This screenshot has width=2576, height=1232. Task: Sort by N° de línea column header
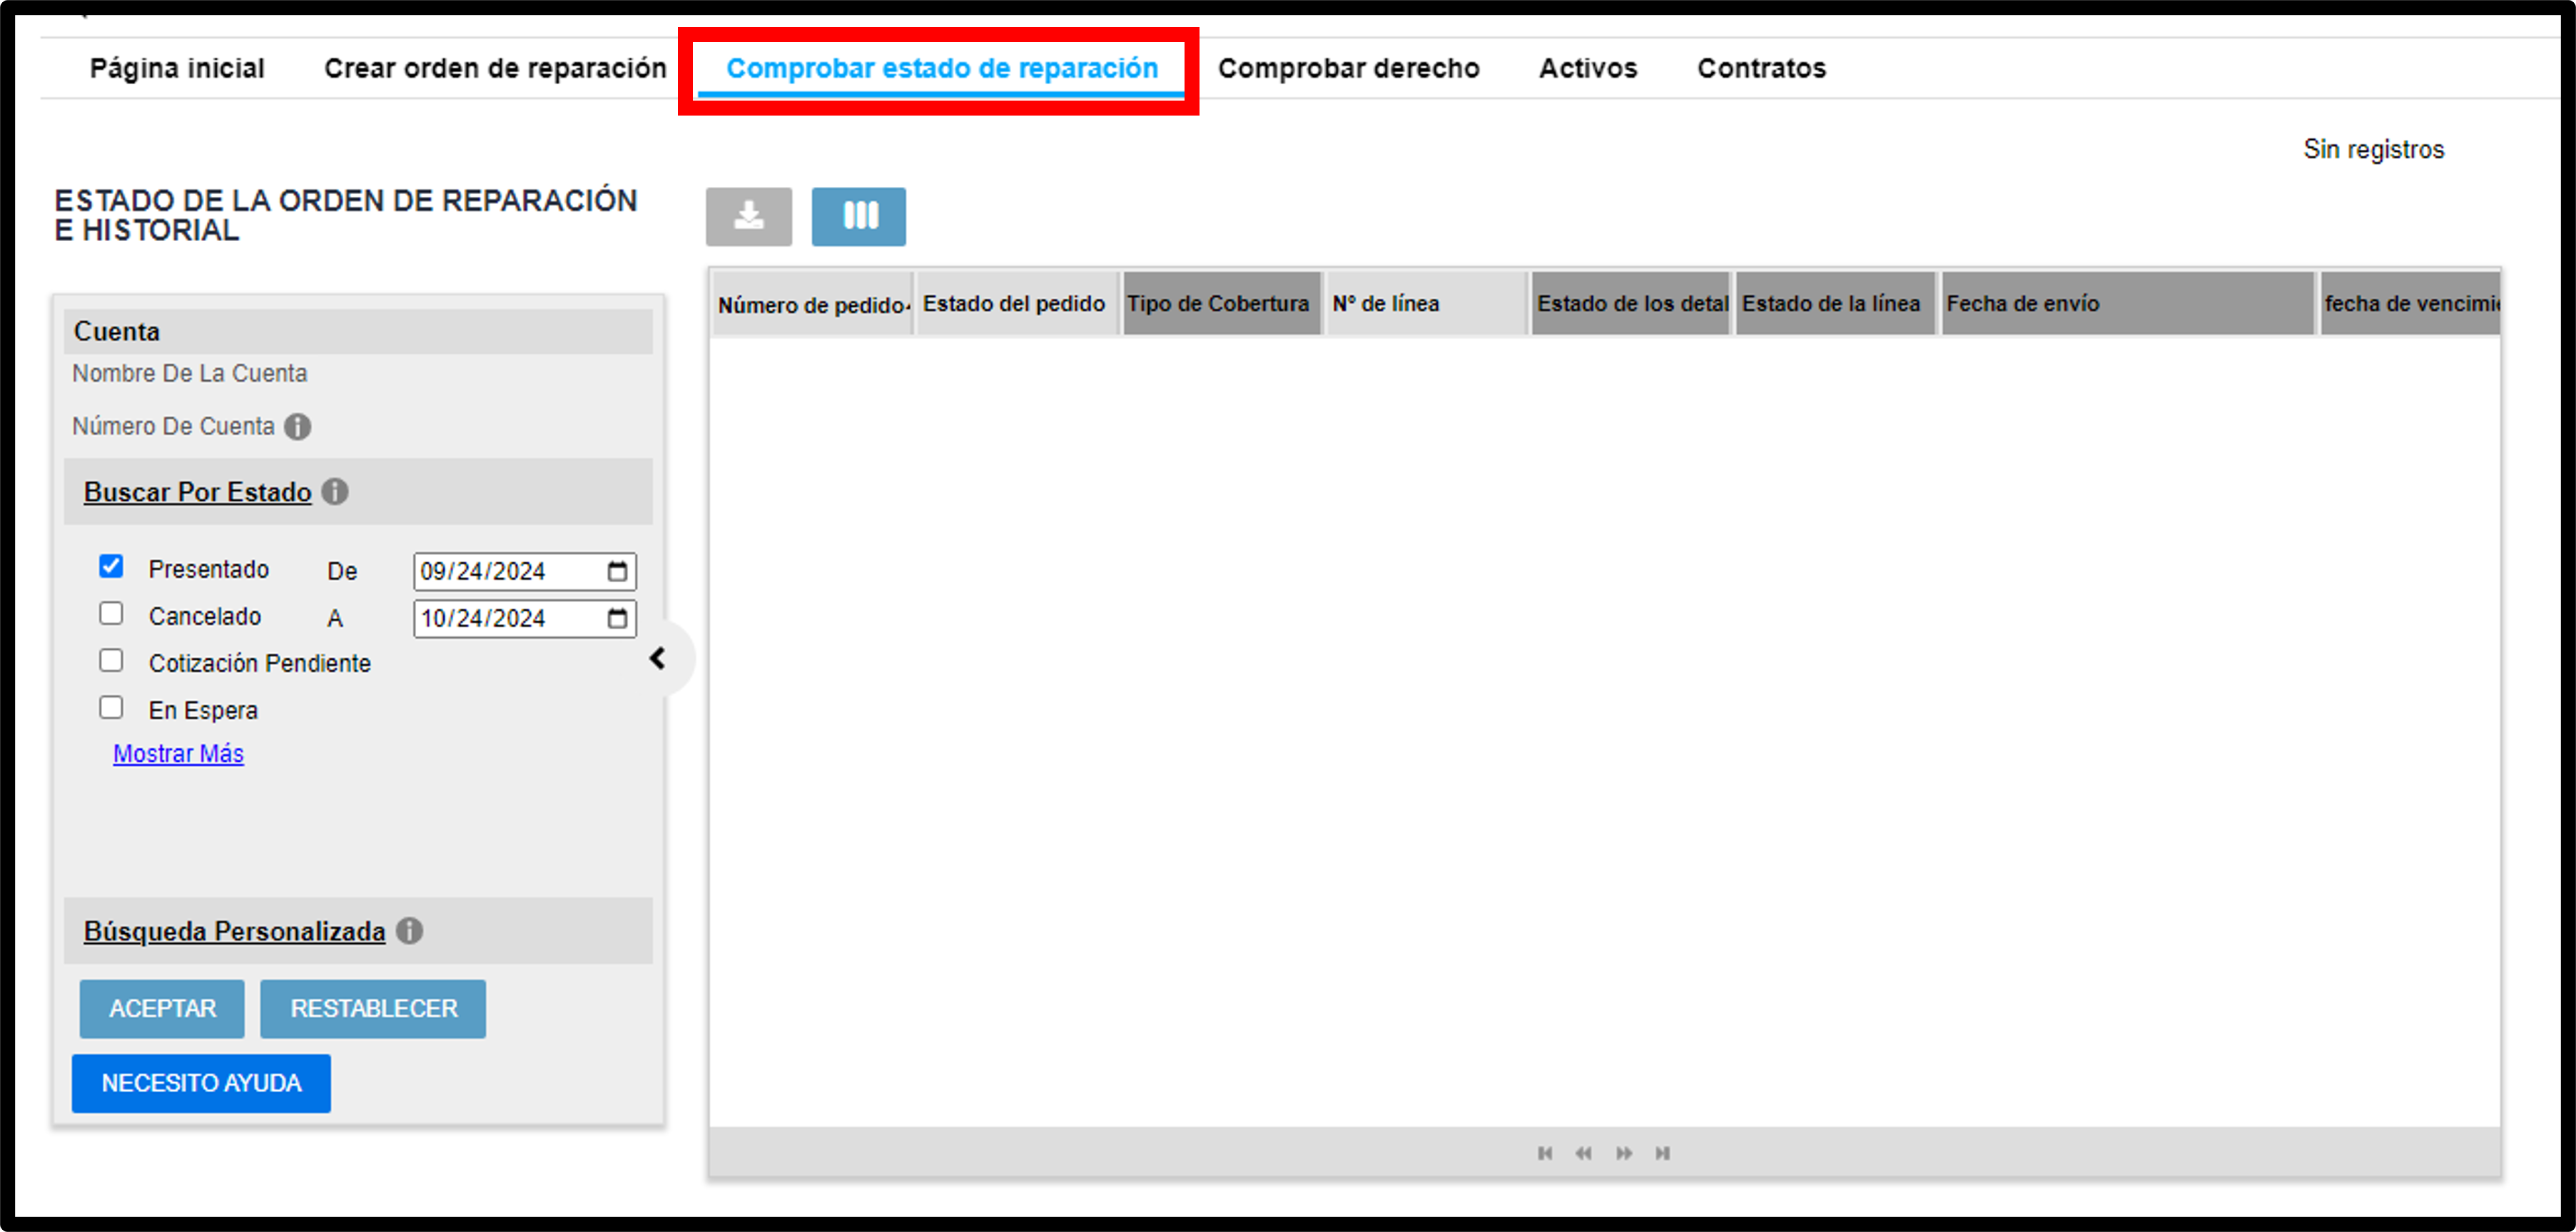[1427, 304]
